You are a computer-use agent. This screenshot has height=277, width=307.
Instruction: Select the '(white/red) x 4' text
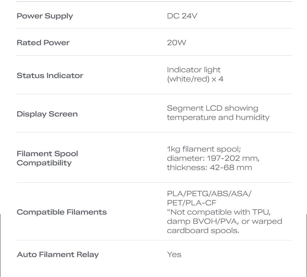[195, 79]
